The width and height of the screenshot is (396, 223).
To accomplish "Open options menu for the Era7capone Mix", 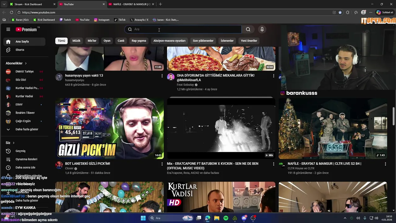I will pyautogui.click(x=273, y=164).
